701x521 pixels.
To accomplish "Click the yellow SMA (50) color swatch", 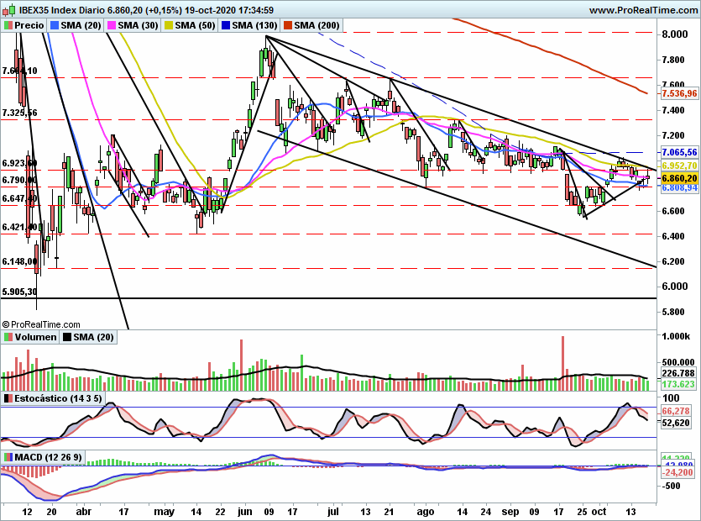I will pyautogui.click(x=168, y=25).
